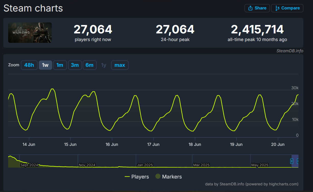
Task: Click the 2,415,714 all-time peak value
Action: coord(257,30)
